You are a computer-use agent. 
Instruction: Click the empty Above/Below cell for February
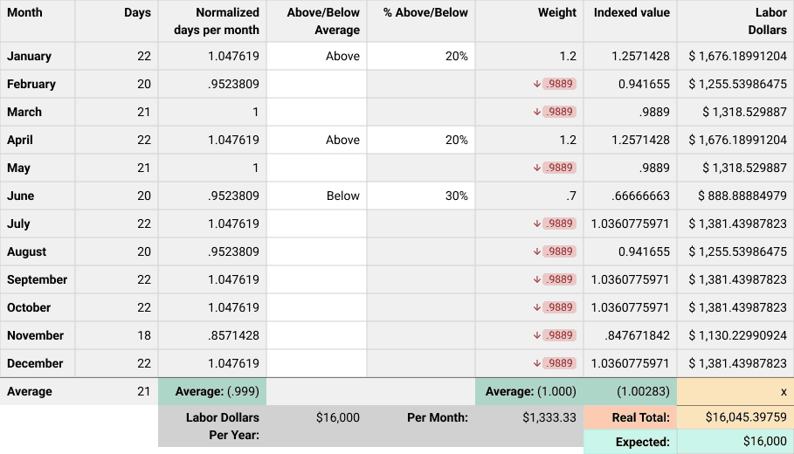point(316,84)
